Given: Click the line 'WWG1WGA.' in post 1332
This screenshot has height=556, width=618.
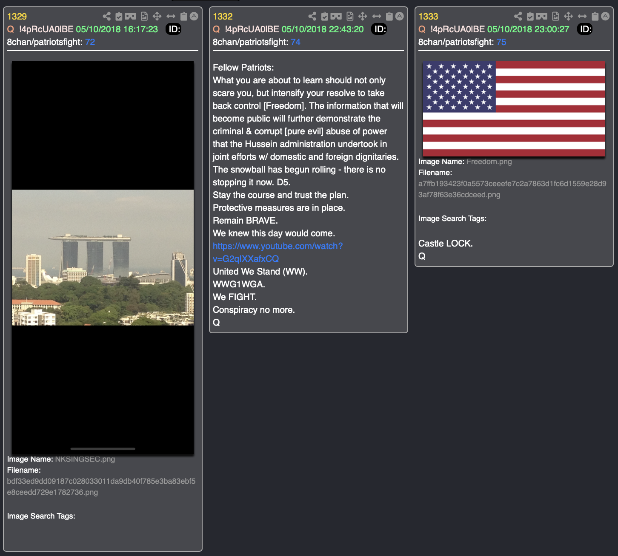Looking at the screenshot, I should coord(239,284).
